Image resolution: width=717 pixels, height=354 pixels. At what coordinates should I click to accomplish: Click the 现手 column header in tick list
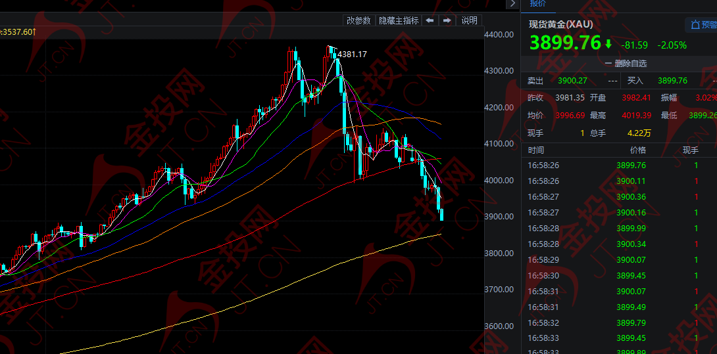click(x=690, y=150)
